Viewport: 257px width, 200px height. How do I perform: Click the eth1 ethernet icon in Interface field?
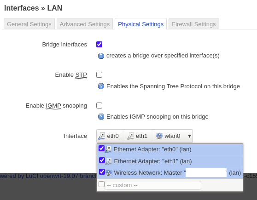pyautogui.click(x=131, y=136)
